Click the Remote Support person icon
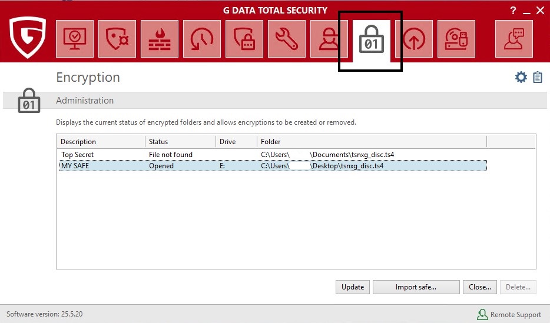 pos(482,314)
